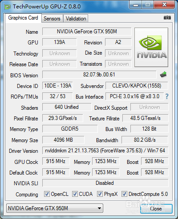Click the Bus Interface question mark

coord(167,96)
